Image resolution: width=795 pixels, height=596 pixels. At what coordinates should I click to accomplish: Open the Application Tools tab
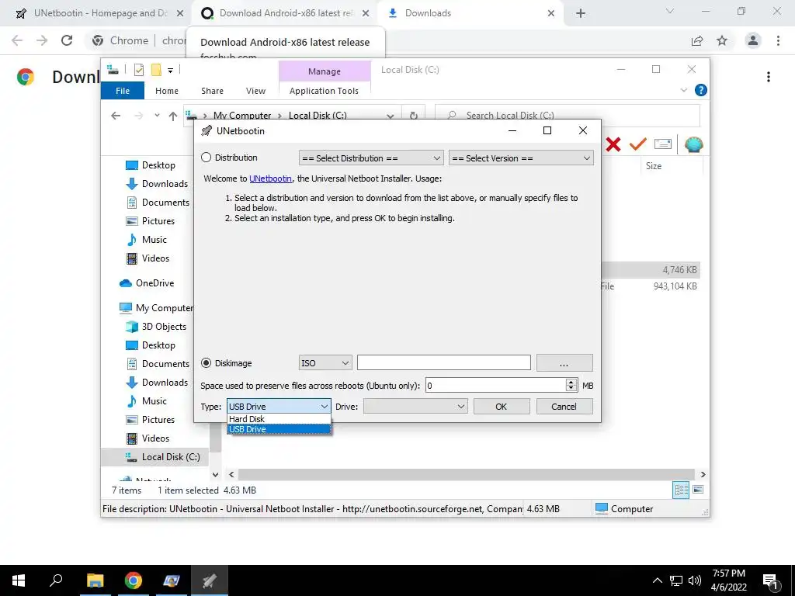pyautogui.click(x=324, y=91)
